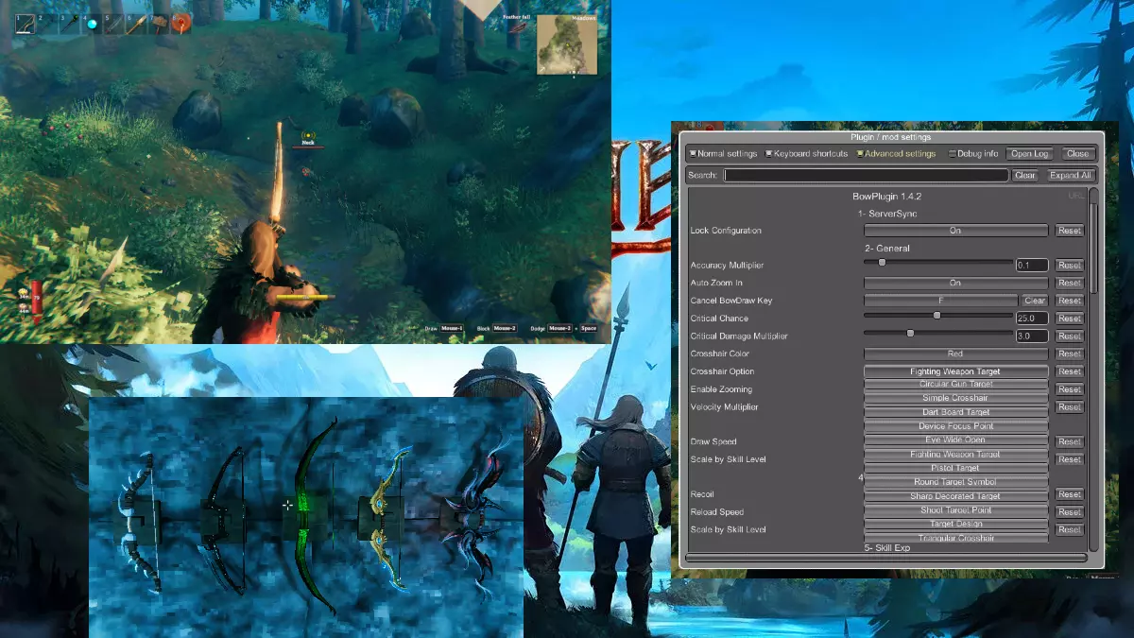Toggle the Auto Zoom In setting
The height and width of the screenshot is (638, 1134).
tap(955, 283)
